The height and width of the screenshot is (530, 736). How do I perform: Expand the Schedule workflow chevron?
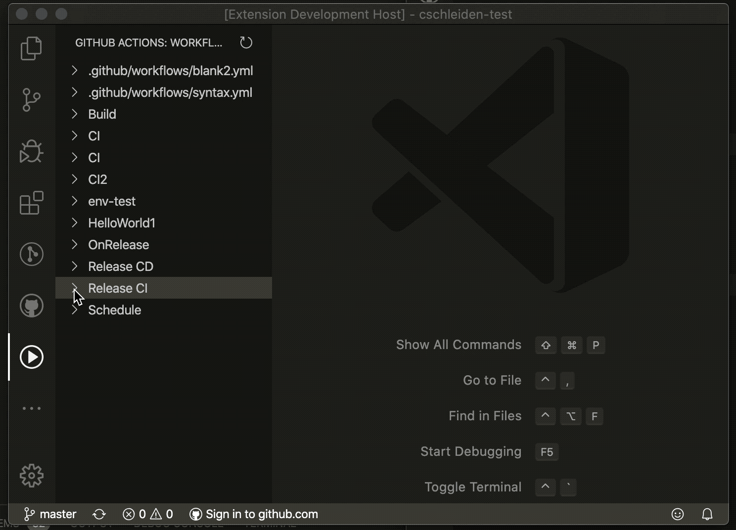tap(75, 310)
